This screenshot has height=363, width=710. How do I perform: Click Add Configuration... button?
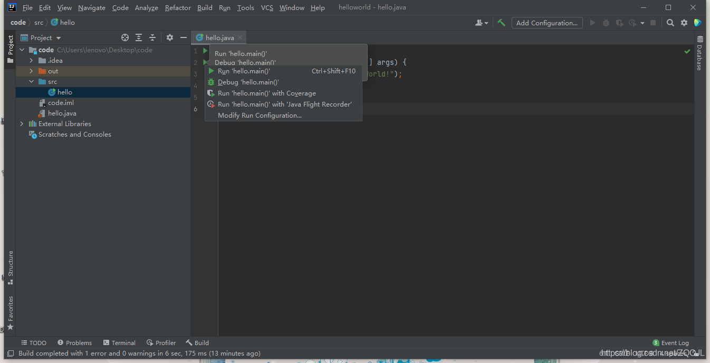coord(547,23)
